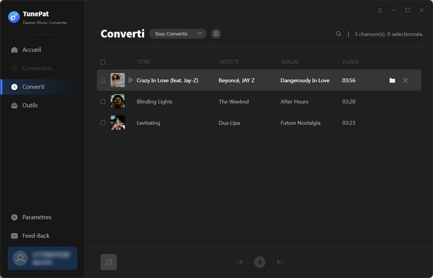433x278 pixels.
Task: Click the Feed-Back link
Action: coord(36,236)
